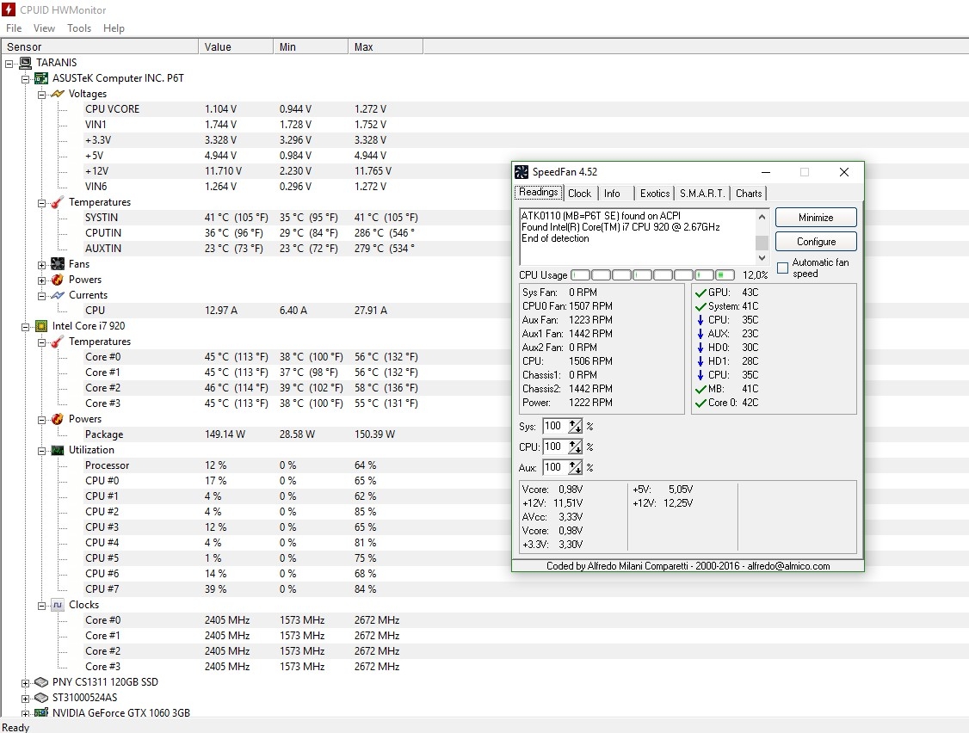
Task: Click the NVIDIA GeForce GTX 1060 card icon
Action: point(41,712)
